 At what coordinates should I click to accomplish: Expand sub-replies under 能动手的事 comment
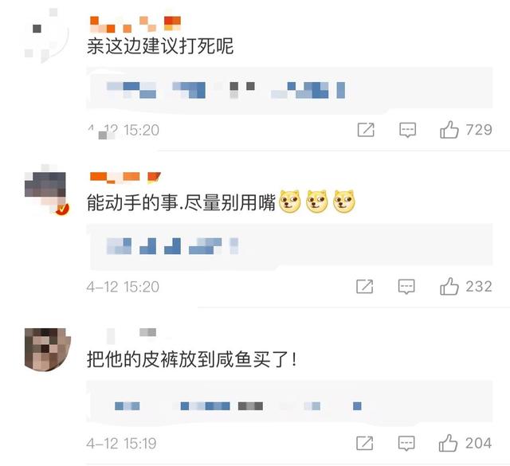pyautogui.click(x=289, y=245)
